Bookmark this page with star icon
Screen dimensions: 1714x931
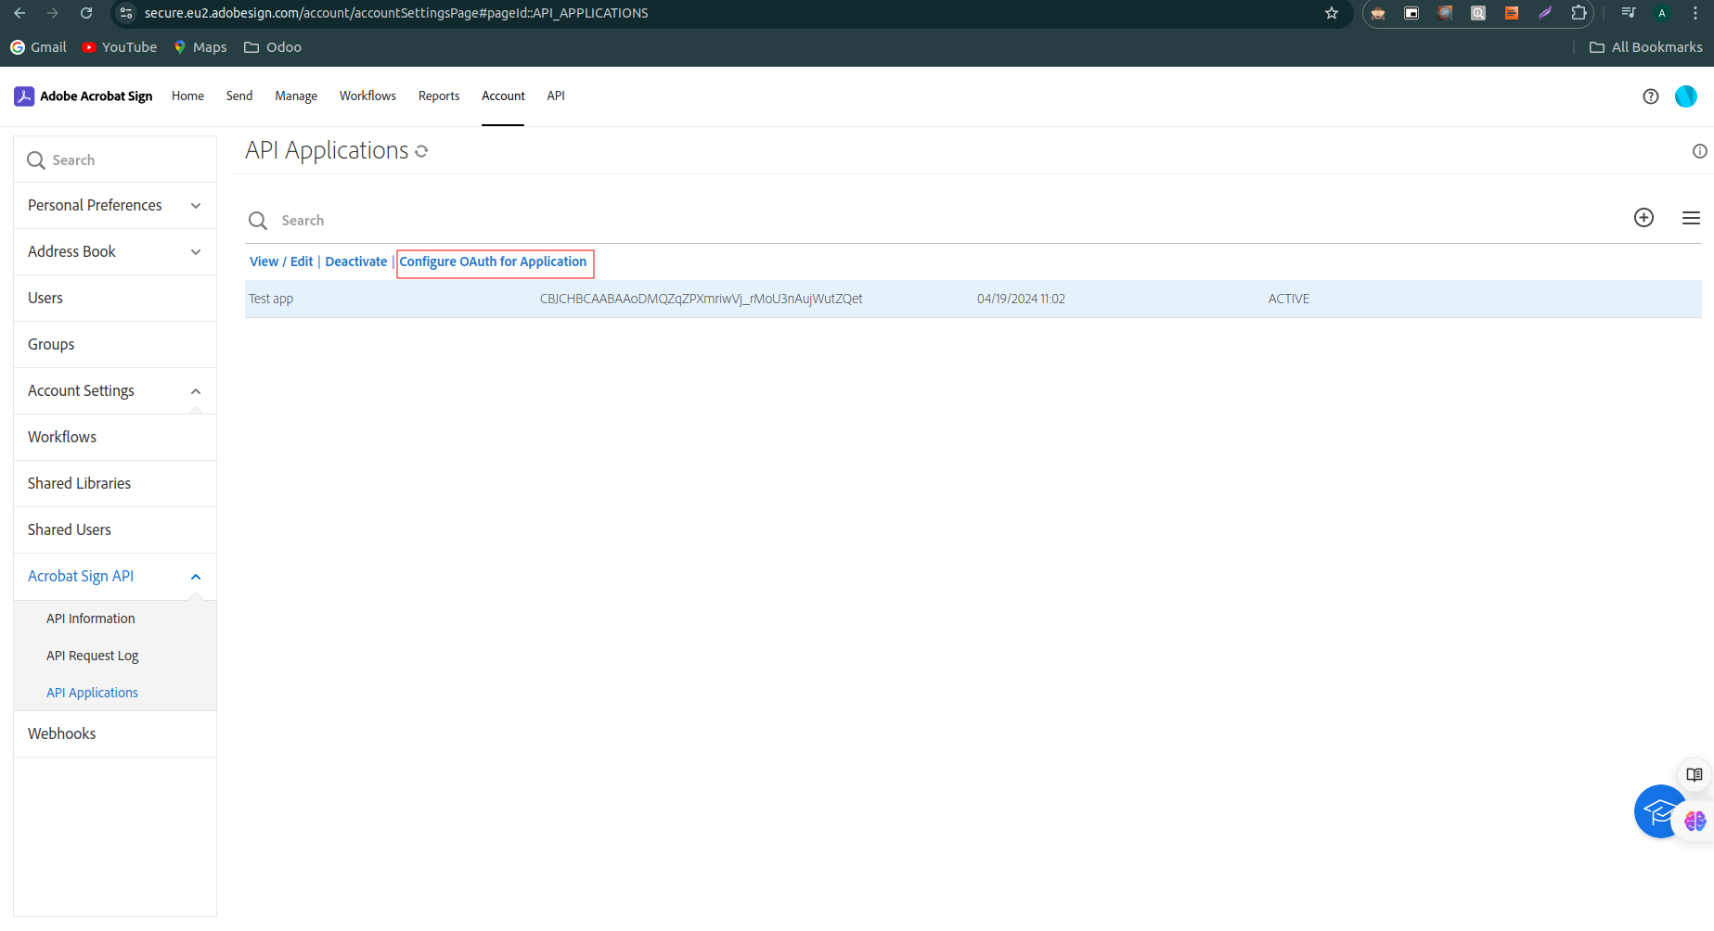point(1332,13)
